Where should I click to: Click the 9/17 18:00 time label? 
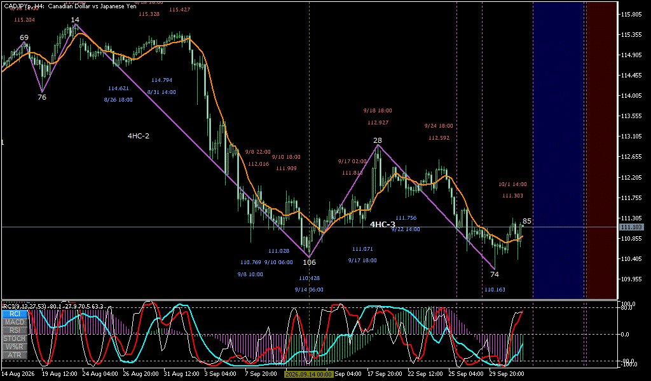pos(362,261)
